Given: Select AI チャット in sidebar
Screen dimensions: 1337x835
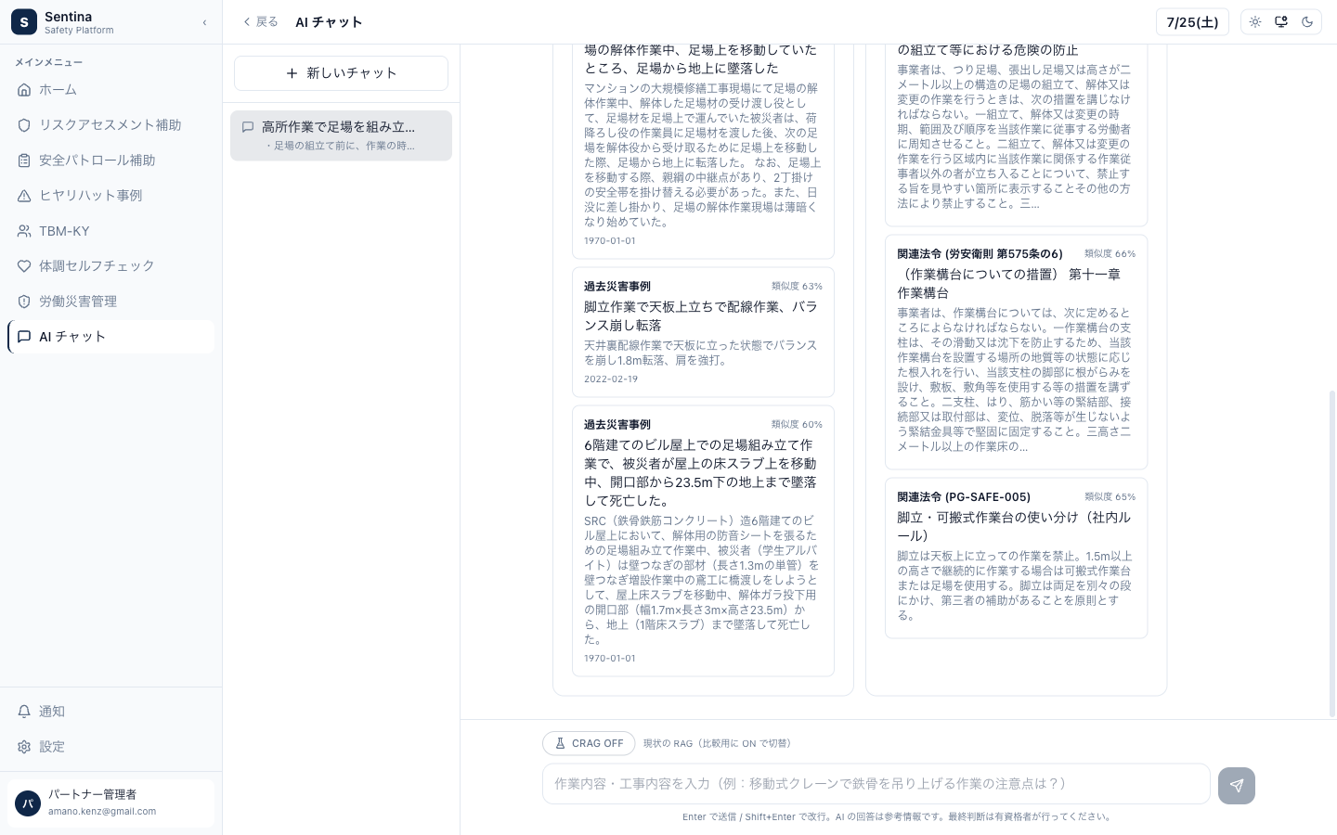Looking at the screenshot, I should click(110, 337).
